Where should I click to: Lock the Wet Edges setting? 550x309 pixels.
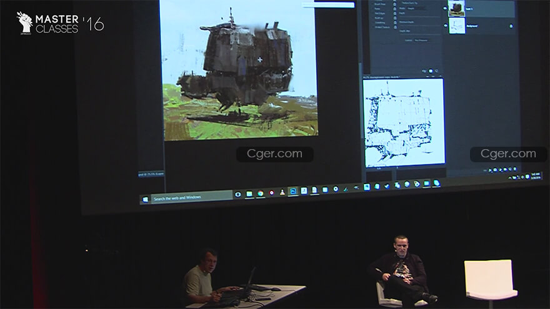click(395, 13)
